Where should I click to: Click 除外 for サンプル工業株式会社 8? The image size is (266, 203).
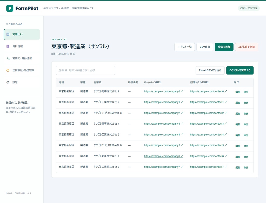point(246,167)
